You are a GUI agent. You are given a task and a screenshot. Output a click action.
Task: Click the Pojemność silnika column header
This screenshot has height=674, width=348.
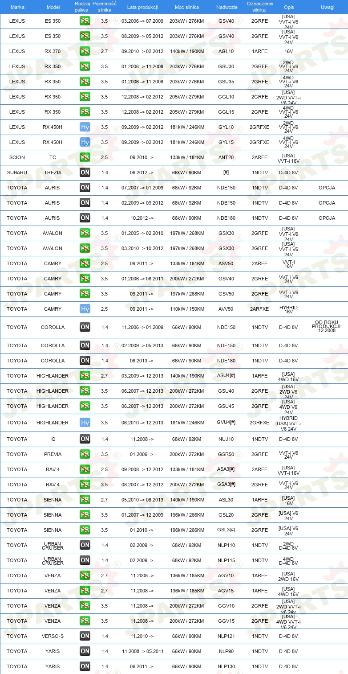[104, 6]
